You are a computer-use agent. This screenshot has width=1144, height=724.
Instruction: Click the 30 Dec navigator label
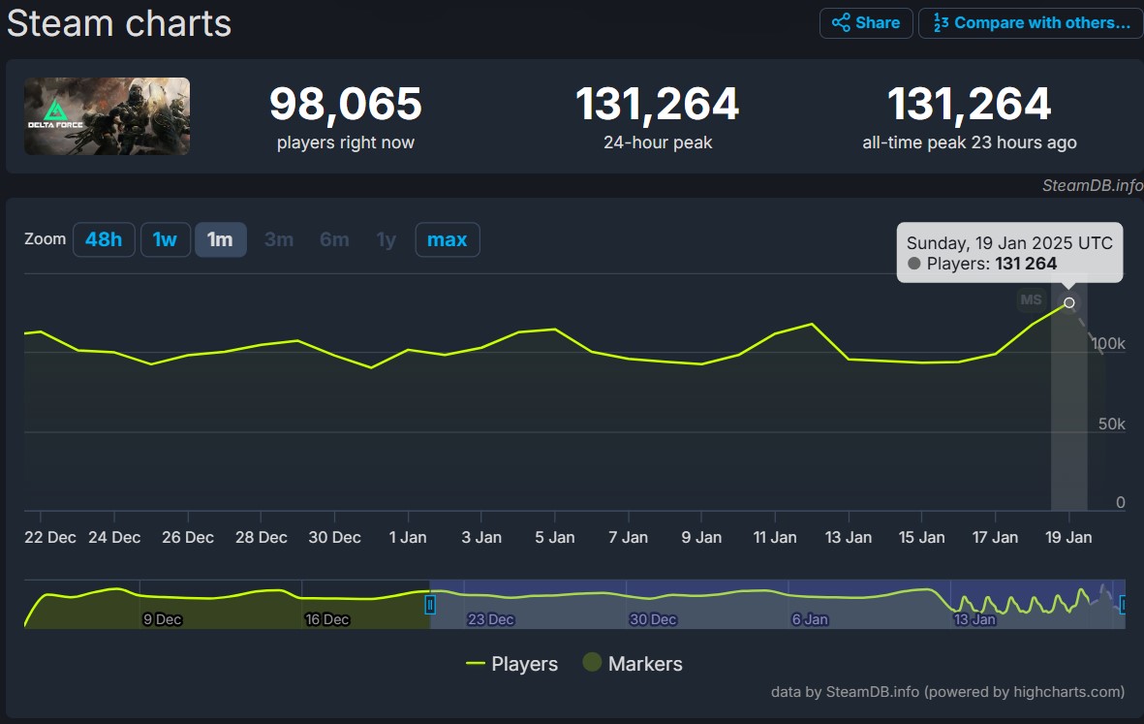pyautogui.click(x=653, y=619)
